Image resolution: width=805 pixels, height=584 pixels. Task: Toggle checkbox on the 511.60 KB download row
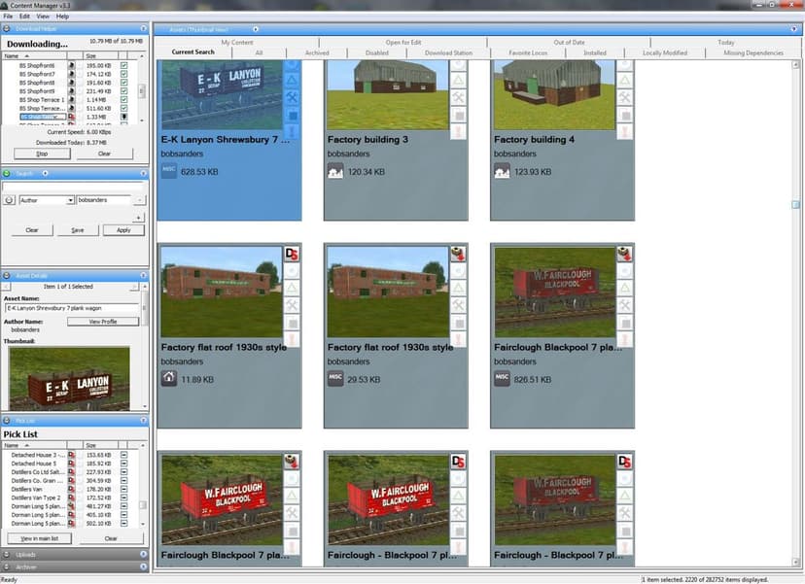123,108
